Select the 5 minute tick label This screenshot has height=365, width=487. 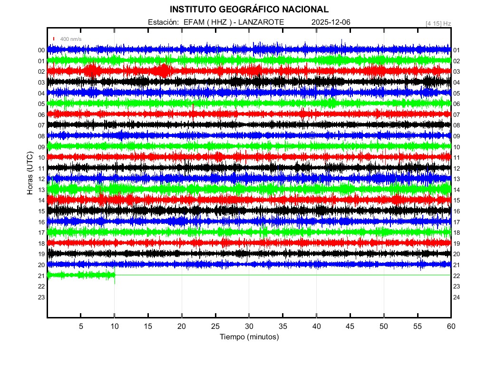coord(81,326)
